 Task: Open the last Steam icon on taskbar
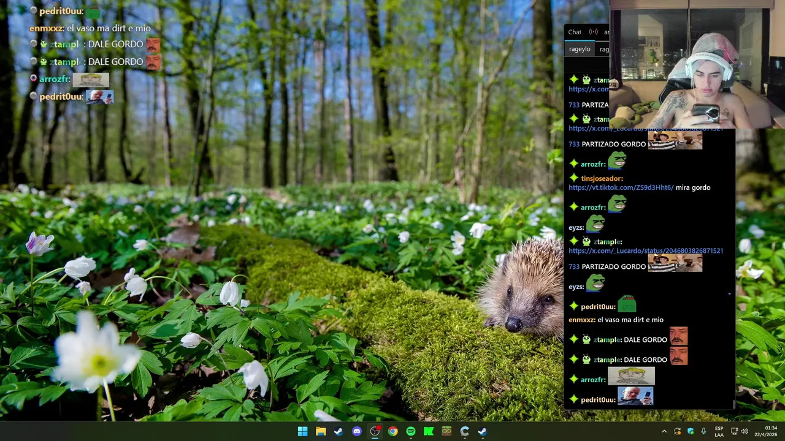click(483, 431)
